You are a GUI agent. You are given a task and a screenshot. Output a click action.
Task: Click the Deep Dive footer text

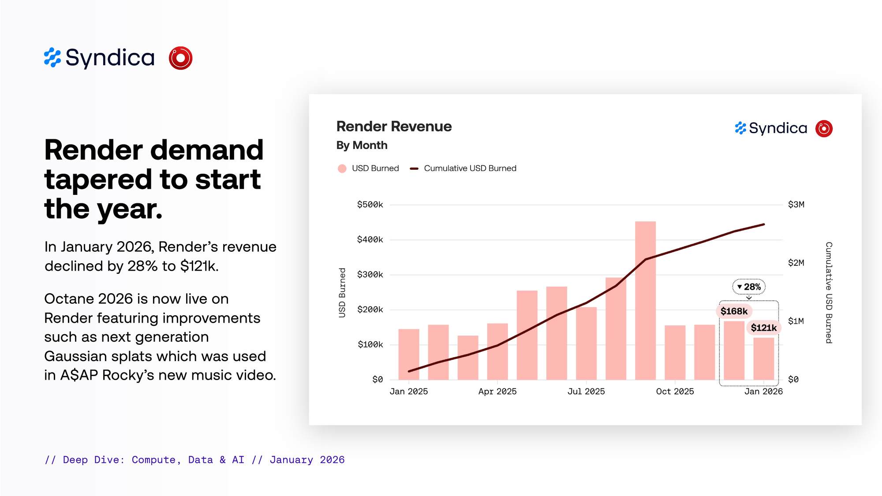(x=194, y=460)
